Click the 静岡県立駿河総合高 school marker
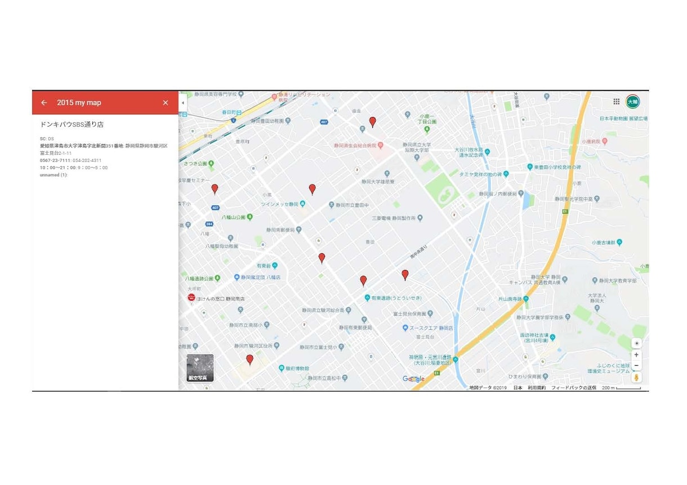Viewport: 687px width, 485px height. click(350, 310)
